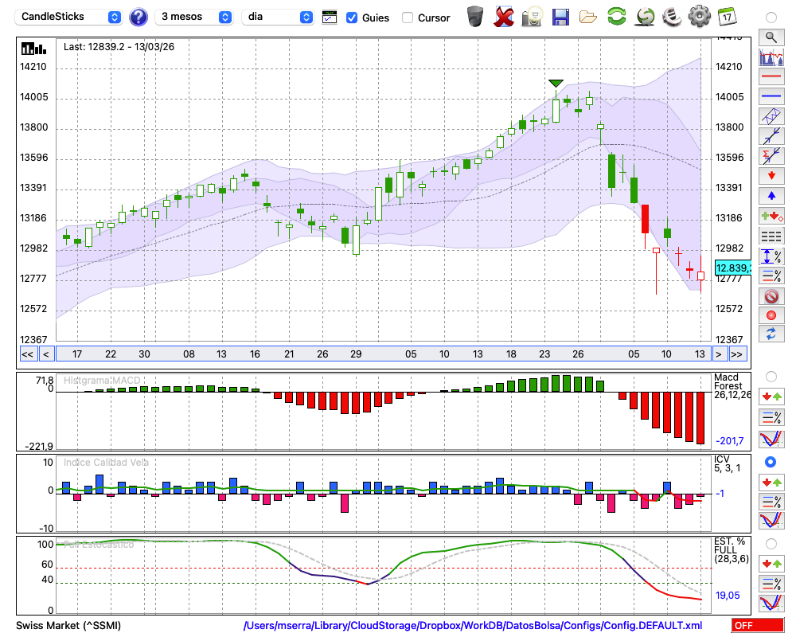The image size is (796, 637).
Task: Click the red OFF status indicator
Action: click(757, 626)
